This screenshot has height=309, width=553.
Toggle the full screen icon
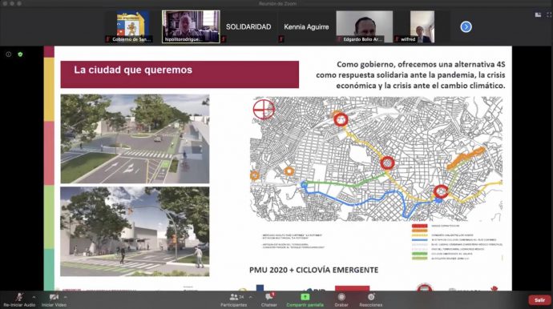549,14
